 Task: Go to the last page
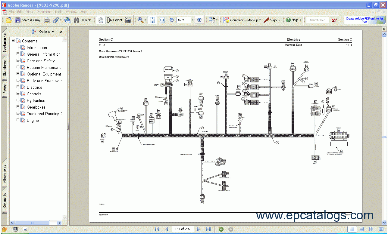[208, 229]
